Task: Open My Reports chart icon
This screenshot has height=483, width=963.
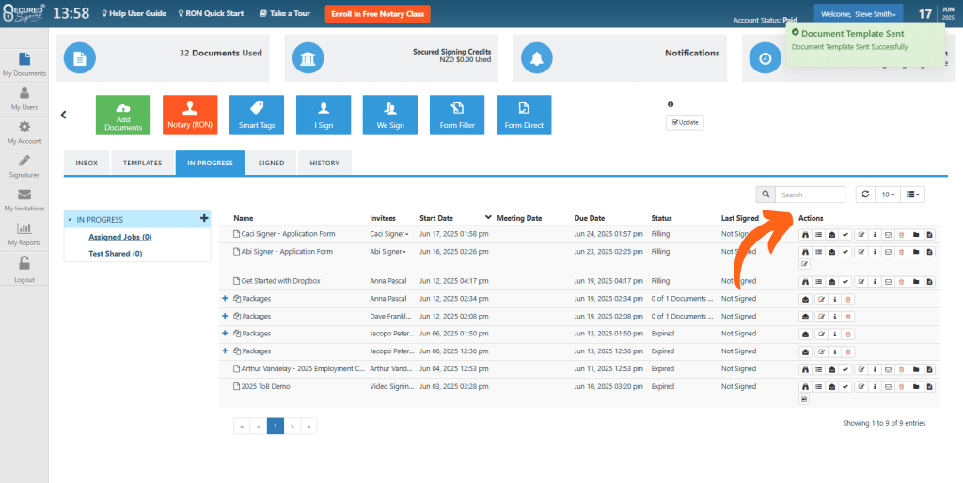Action: pos(24,228)
